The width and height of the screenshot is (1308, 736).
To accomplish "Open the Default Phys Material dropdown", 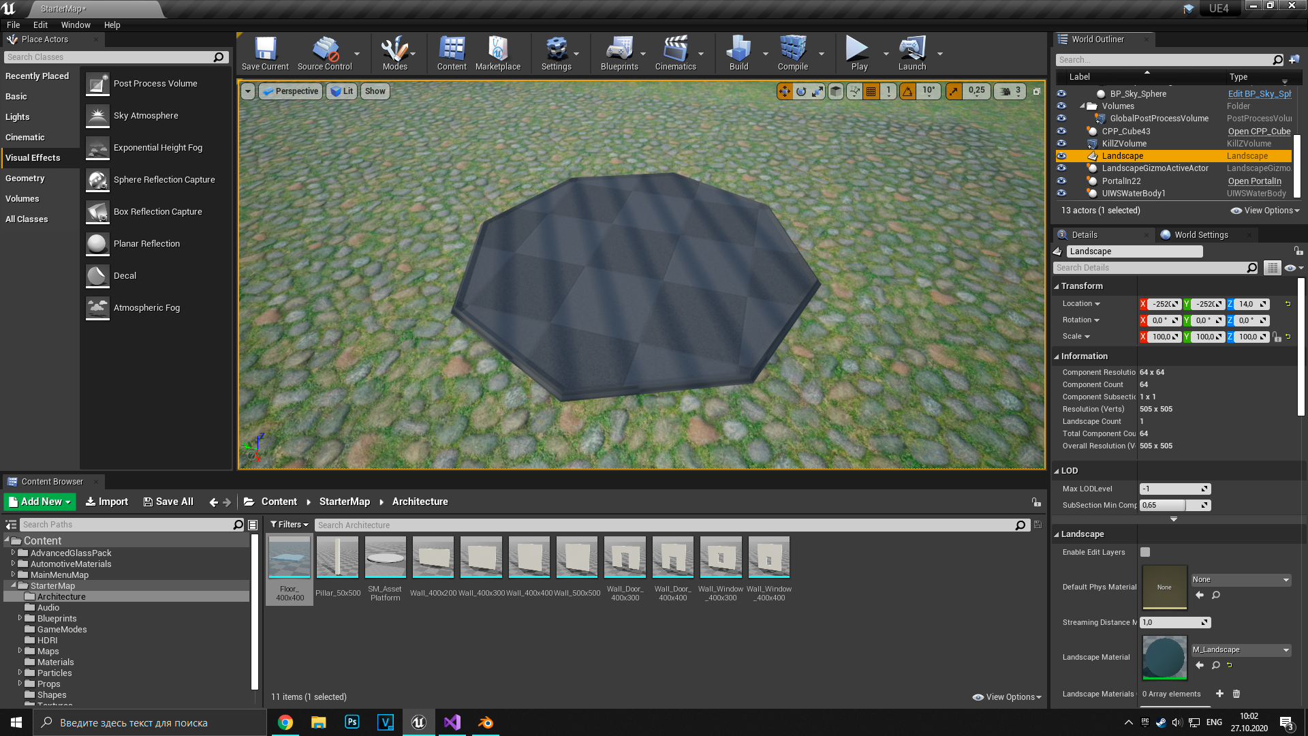I will (x=1241, y=580).
